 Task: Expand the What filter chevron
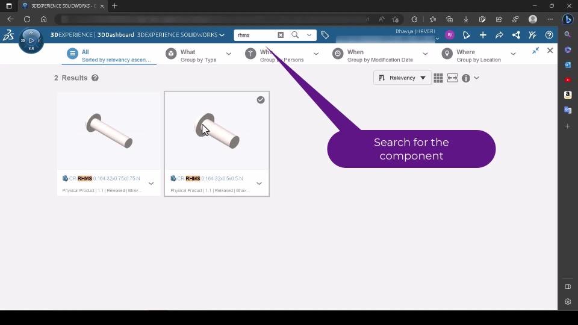coord(229,54)
